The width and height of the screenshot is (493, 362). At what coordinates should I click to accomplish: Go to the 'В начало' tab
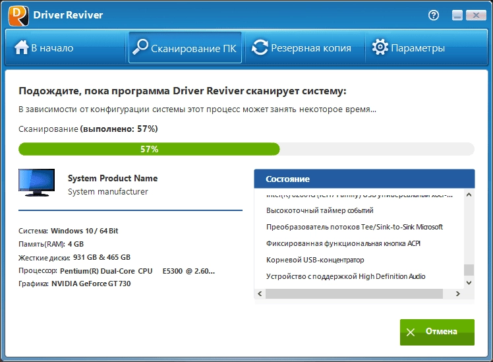(x=65, y=48)
